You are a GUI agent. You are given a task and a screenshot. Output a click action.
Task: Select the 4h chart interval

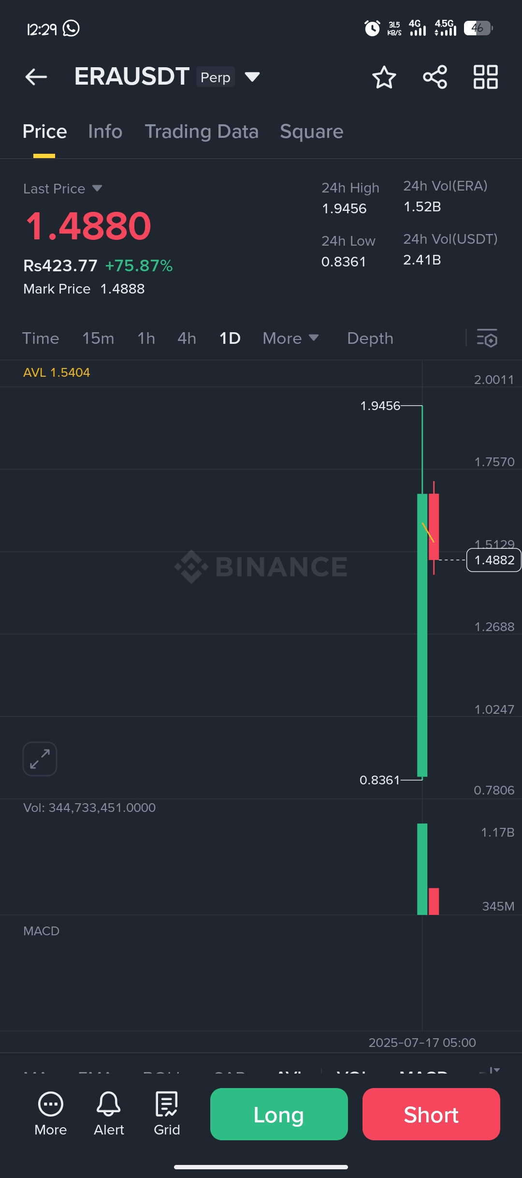(x=187, y=339)
